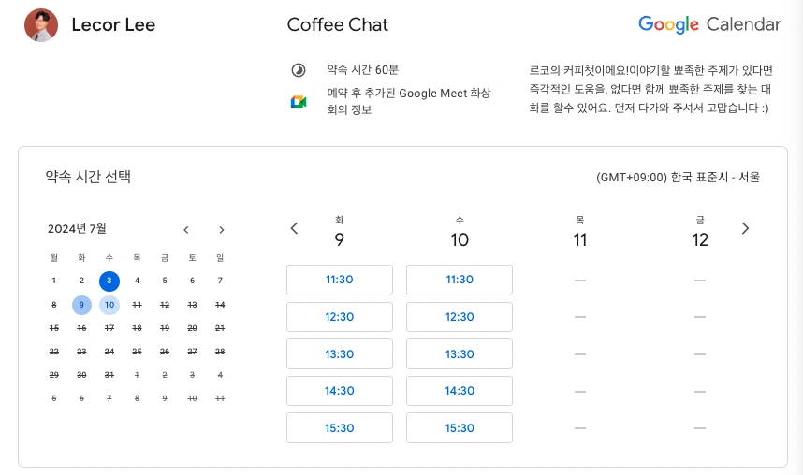This screenshot has width=803, height=475.
Task: Show earlier days in time slot view
Action: click(x=294, y=228)
